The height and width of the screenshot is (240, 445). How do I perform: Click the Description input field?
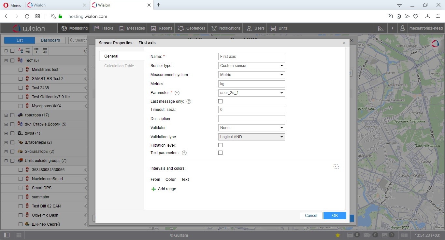pos(251,119)
